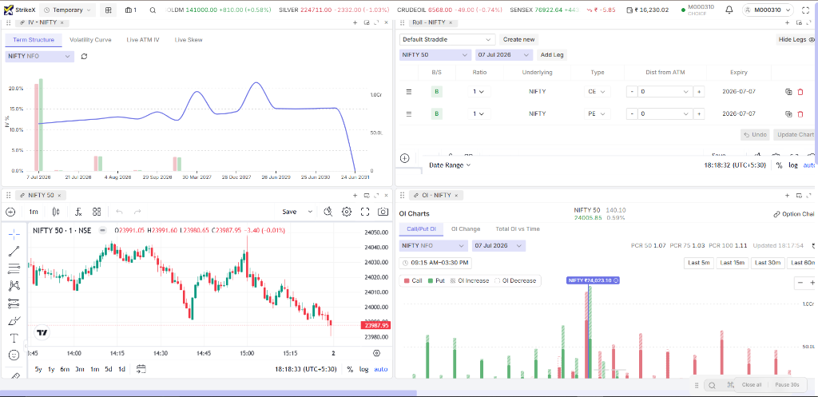This screenshot has width=818, height=397.
Task: Open CE type dropdown on first leg
Action: click(598, 92)
